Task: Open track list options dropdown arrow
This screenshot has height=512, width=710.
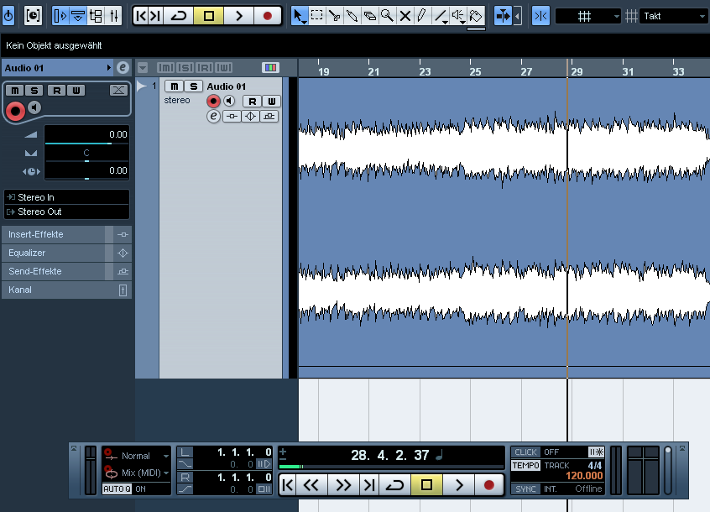Action: click(x=143, y=68)
